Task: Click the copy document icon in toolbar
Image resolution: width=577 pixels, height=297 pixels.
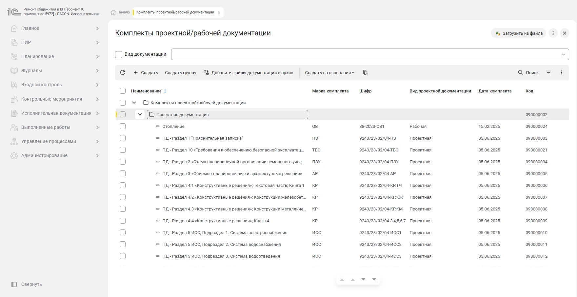Action: click(x=366, y=72)
